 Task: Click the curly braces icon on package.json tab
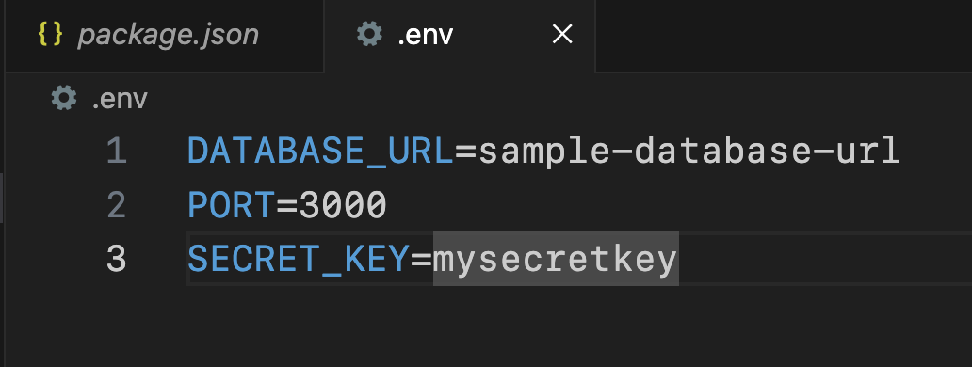(50, 35)
